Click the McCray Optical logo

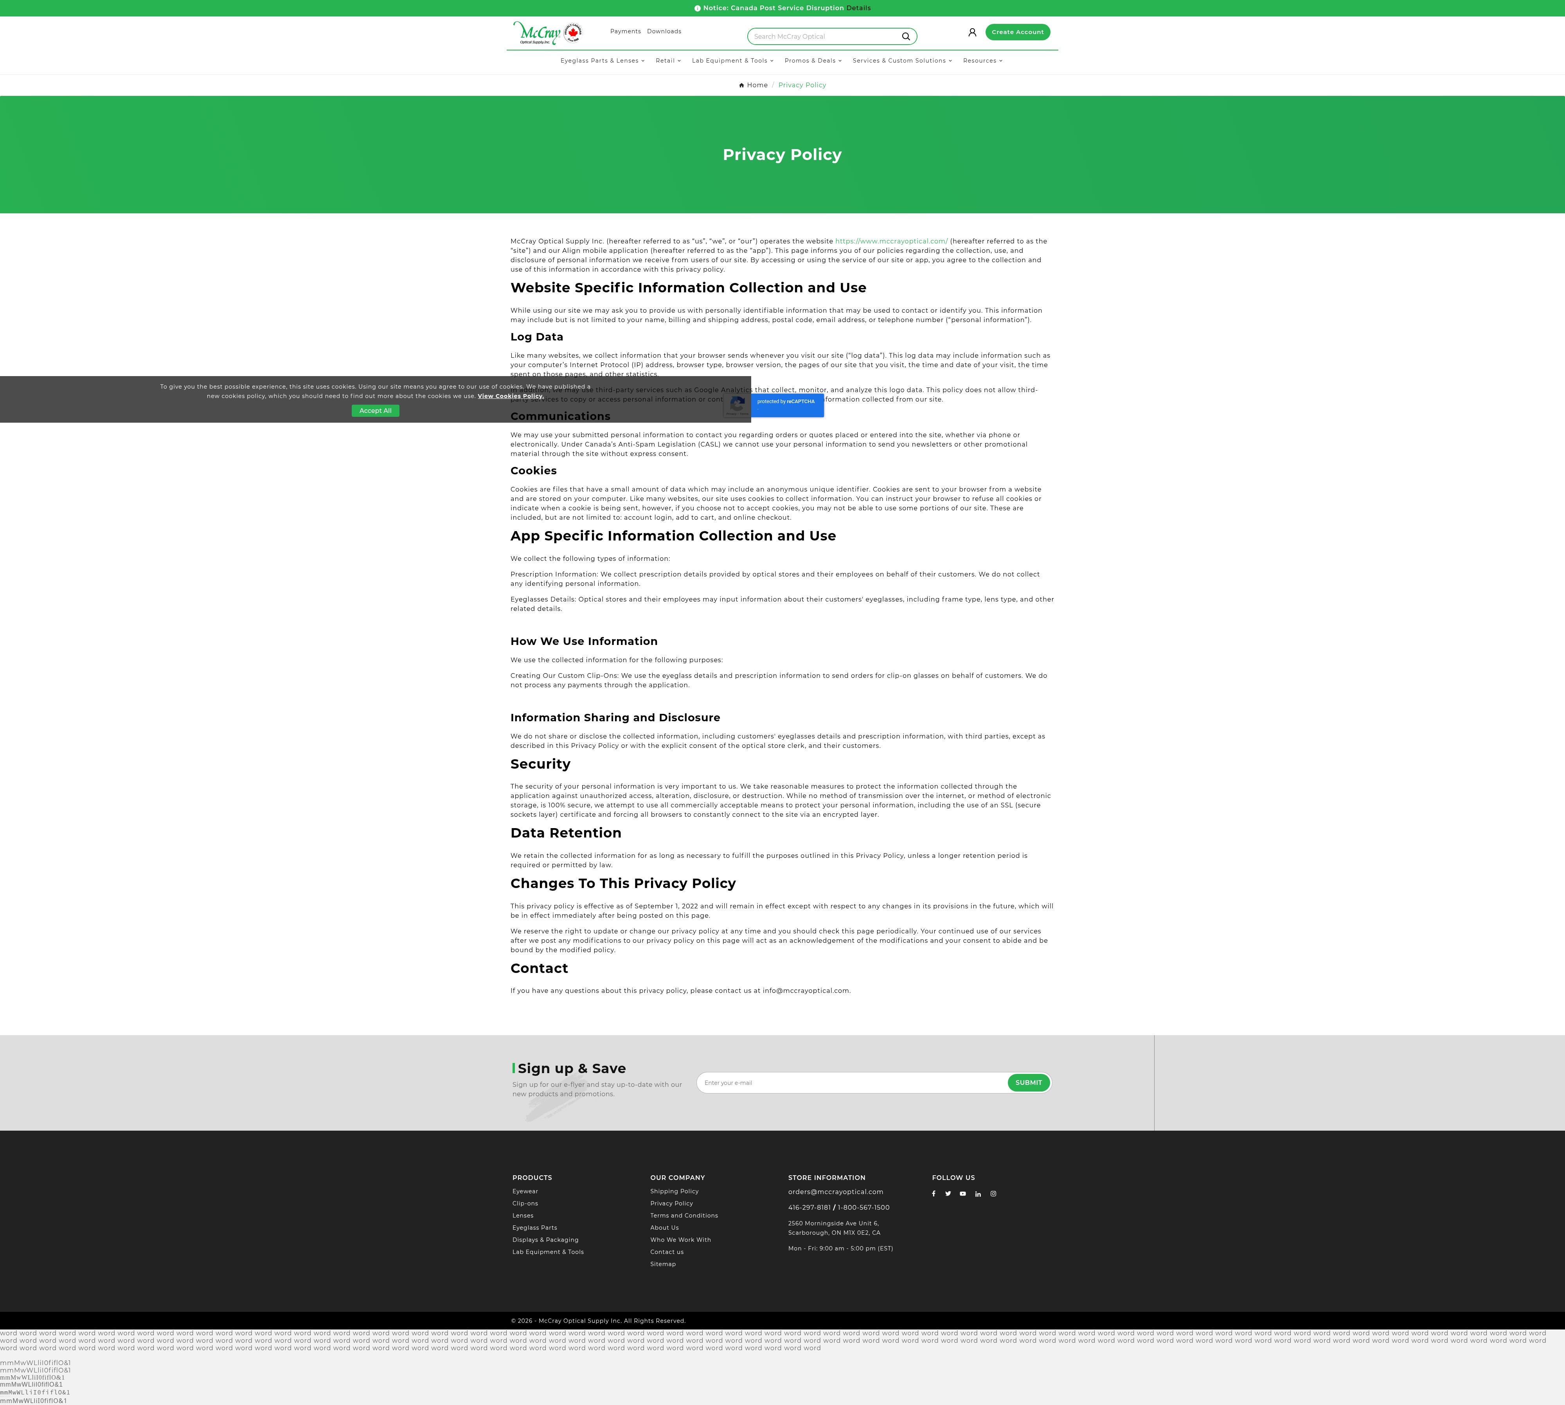(547, 33)
